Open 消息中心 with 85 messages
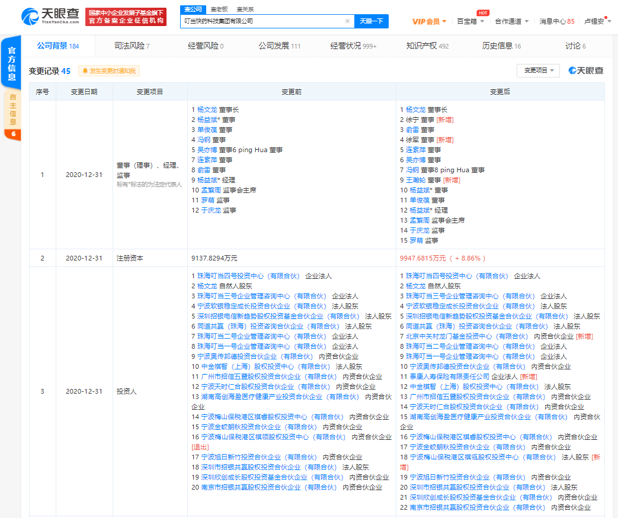618x518 pixels. 556,22
